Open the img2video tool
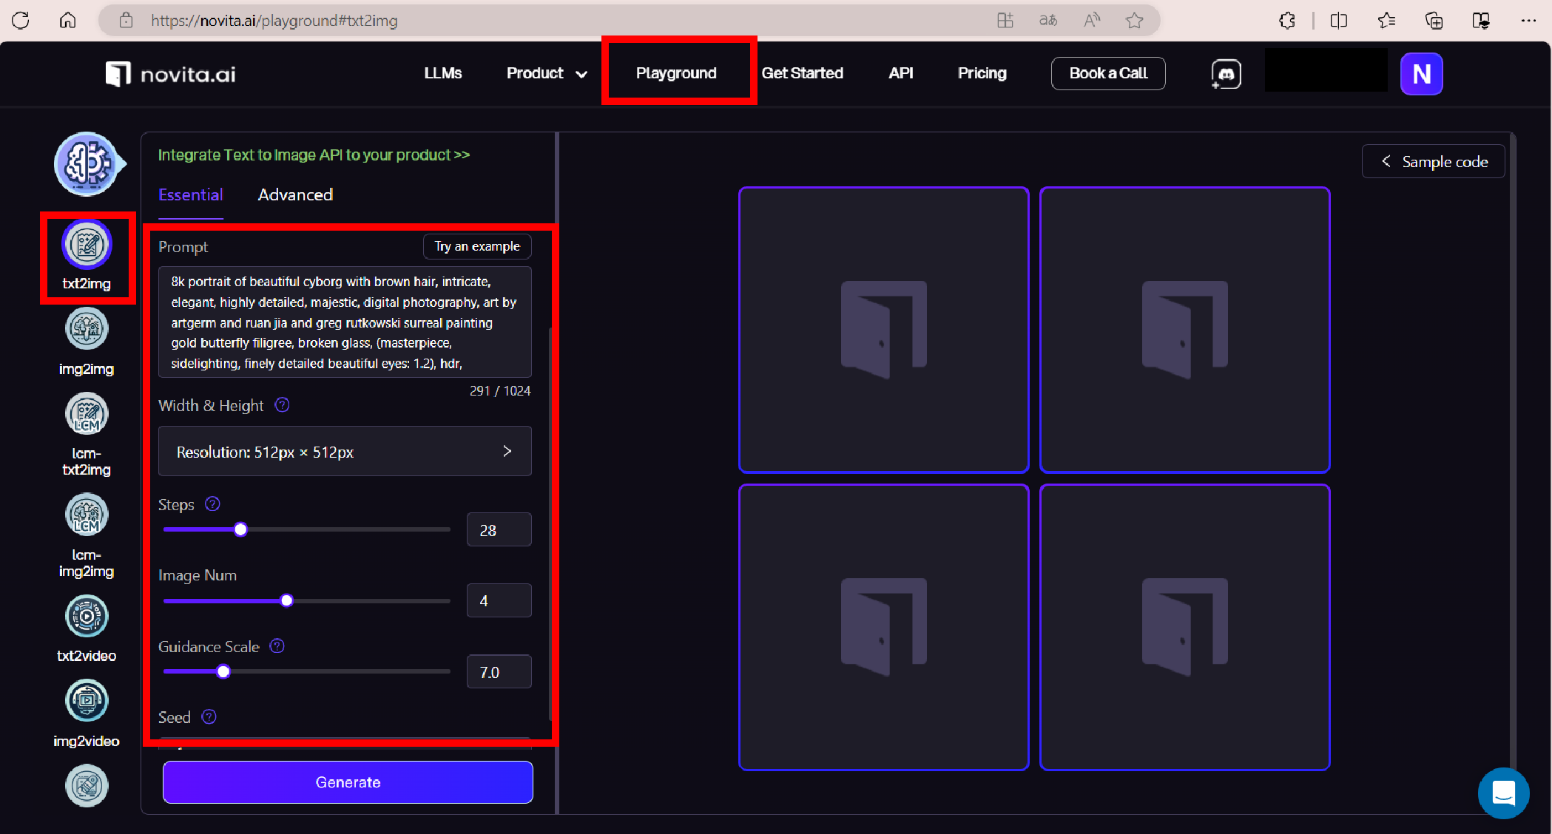The width and height of the screenshot is (1552, 834). [x=87, y=702]
